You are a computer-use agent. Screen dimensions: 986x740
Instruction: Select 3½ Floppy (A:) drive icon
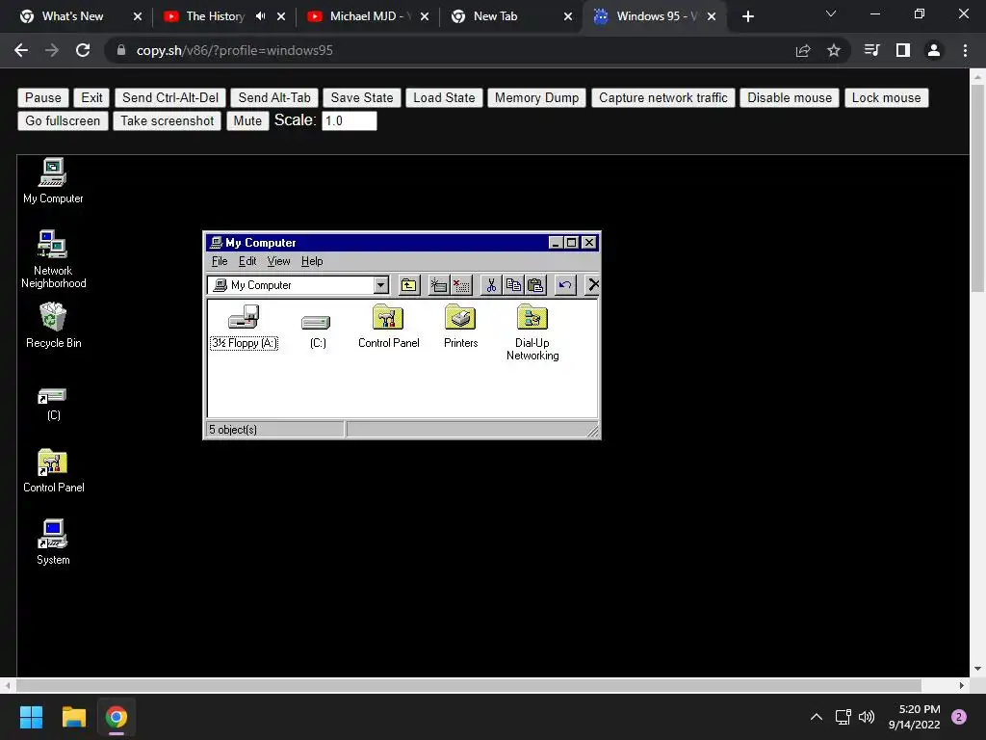(x=244, y=327)
